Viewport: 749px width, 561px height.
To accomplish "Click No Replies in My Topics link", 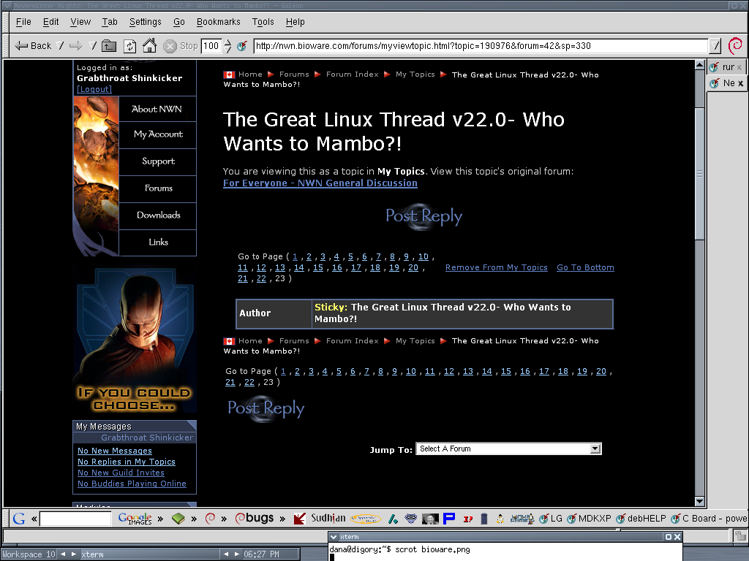I will 126,462.
